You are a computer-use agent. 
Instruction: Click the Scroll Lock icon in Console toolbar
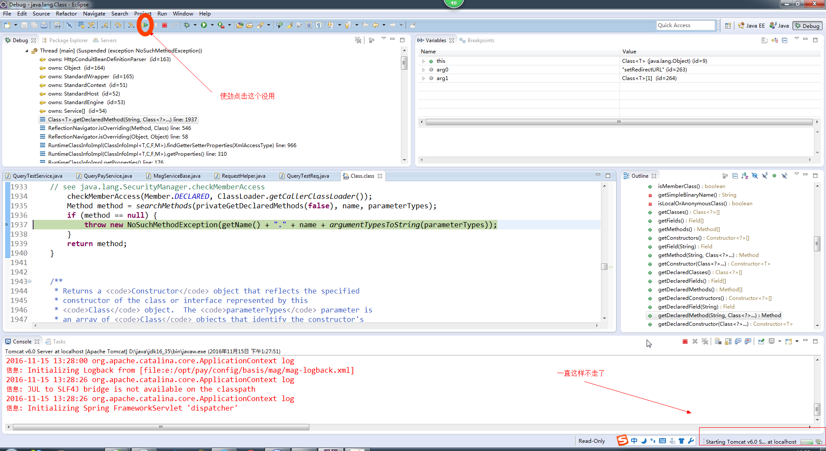coord(728,342)
